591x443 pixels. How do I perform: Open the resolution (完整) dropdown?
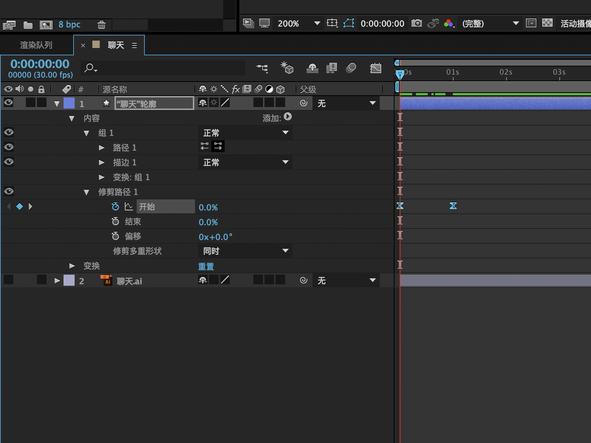tap(491, 24)
